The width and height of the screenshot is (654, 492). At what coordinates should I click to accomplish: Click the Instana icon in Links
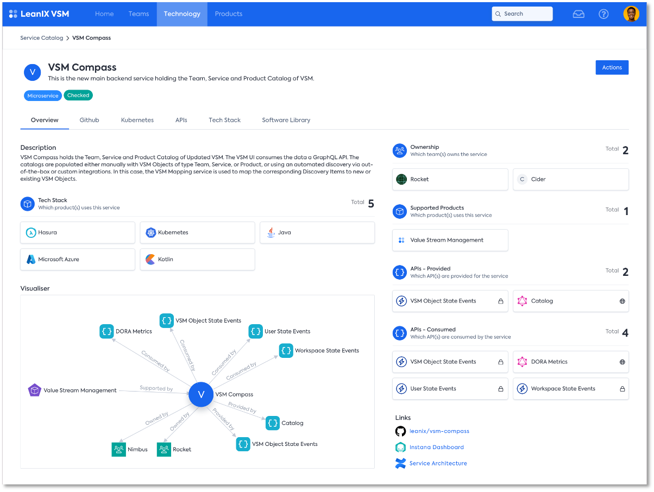(401, 447)
